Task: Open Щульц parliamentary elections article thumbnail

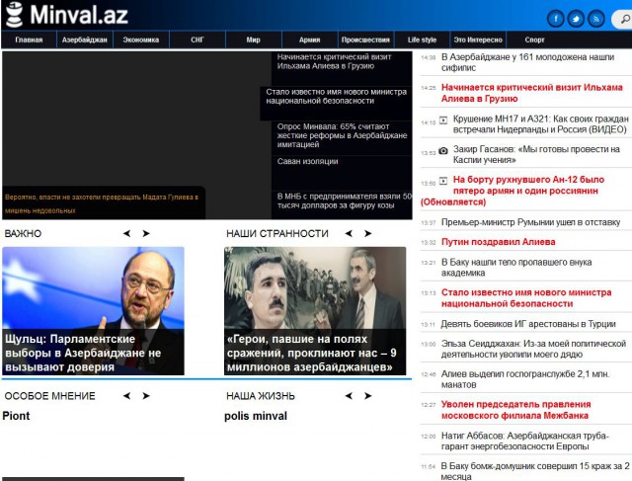Action: click(x=93, y=311)
